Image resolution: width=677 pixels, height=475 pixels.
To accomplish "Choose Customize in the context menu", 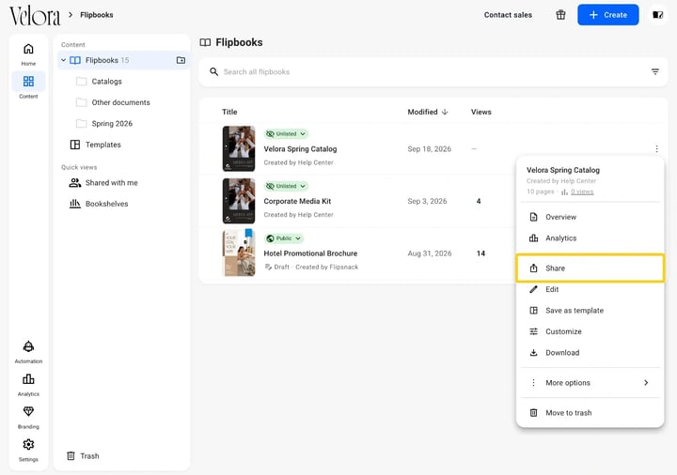I will pyautogui.click(x=590, y=331).
